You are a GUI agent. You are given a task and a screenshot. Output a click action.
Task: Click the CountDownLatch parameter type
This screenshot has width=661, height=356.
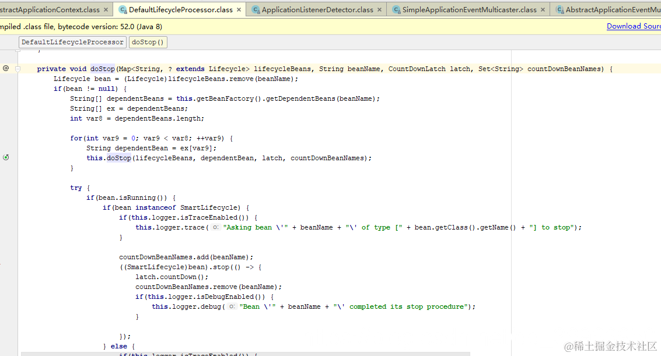click(417, 69)
